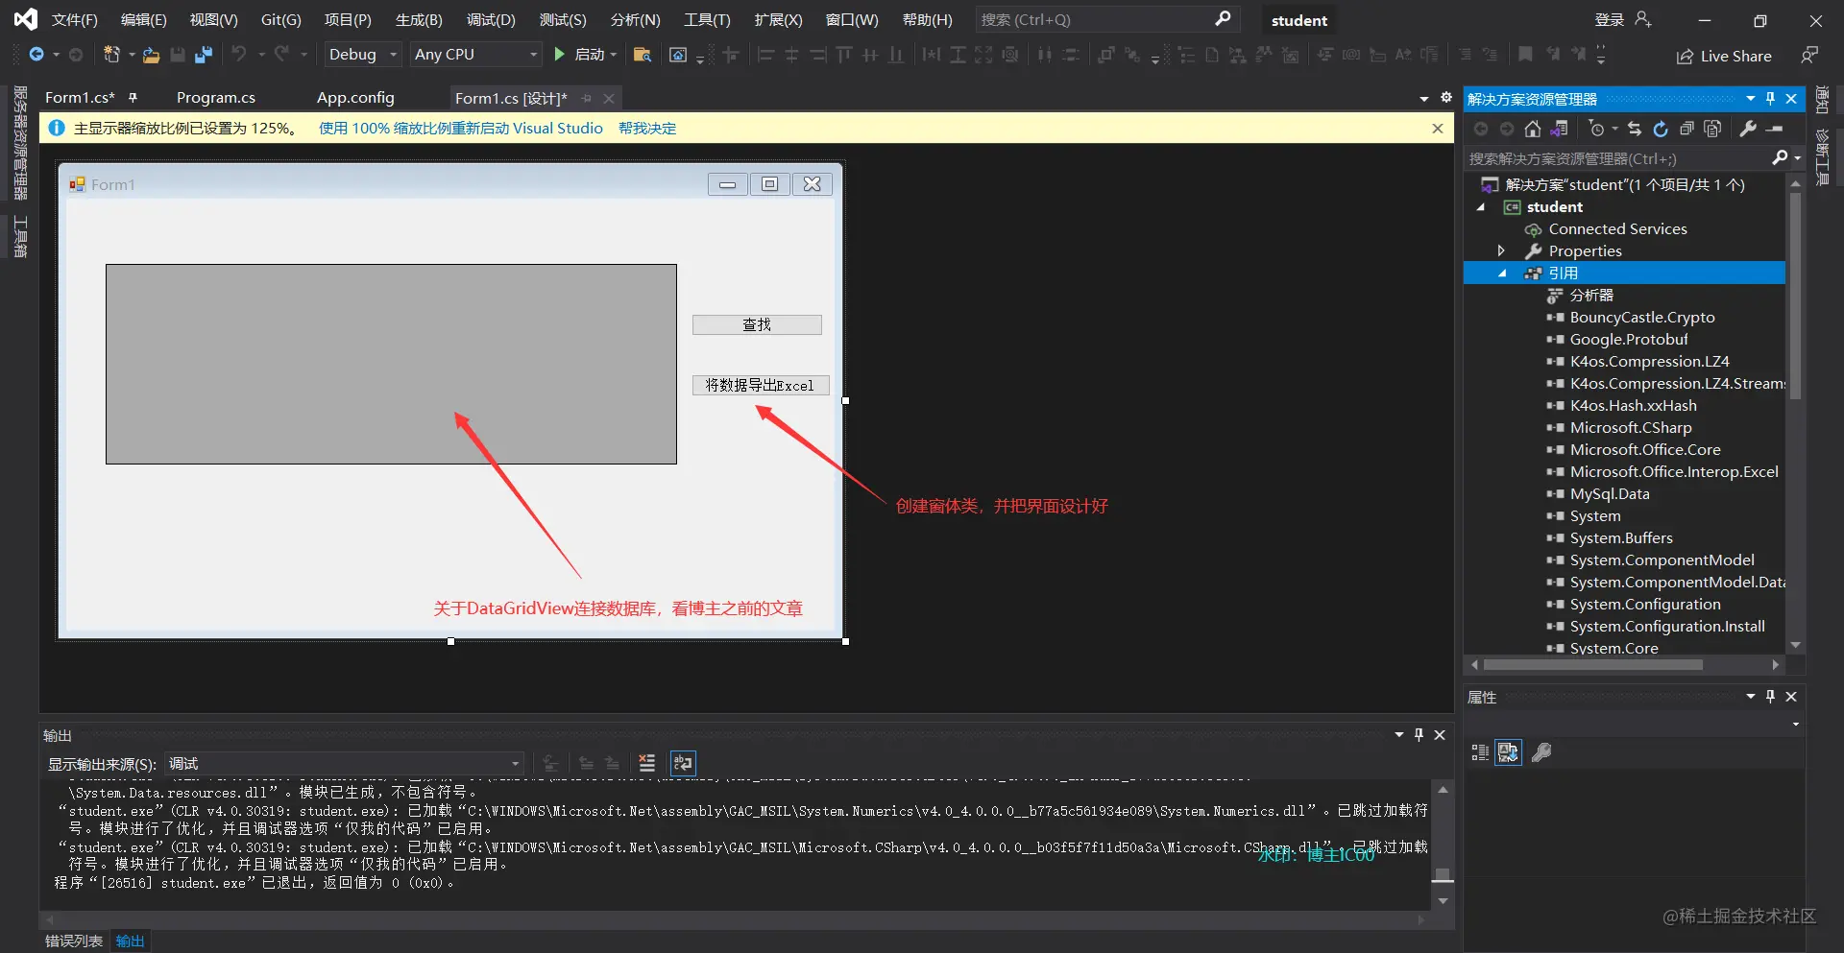Open the Any CPU platform dropdown
1844x953 pixels.
point(476,55)
